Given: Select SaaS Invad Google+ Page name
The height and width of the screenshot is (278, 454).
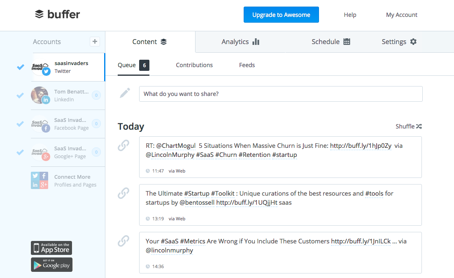Looking at the screenshot, I should (x=70, y=148).
